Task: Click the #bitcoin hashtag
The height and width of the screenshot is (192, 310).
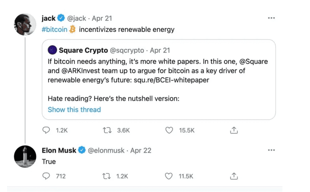Action: [54, 29]
